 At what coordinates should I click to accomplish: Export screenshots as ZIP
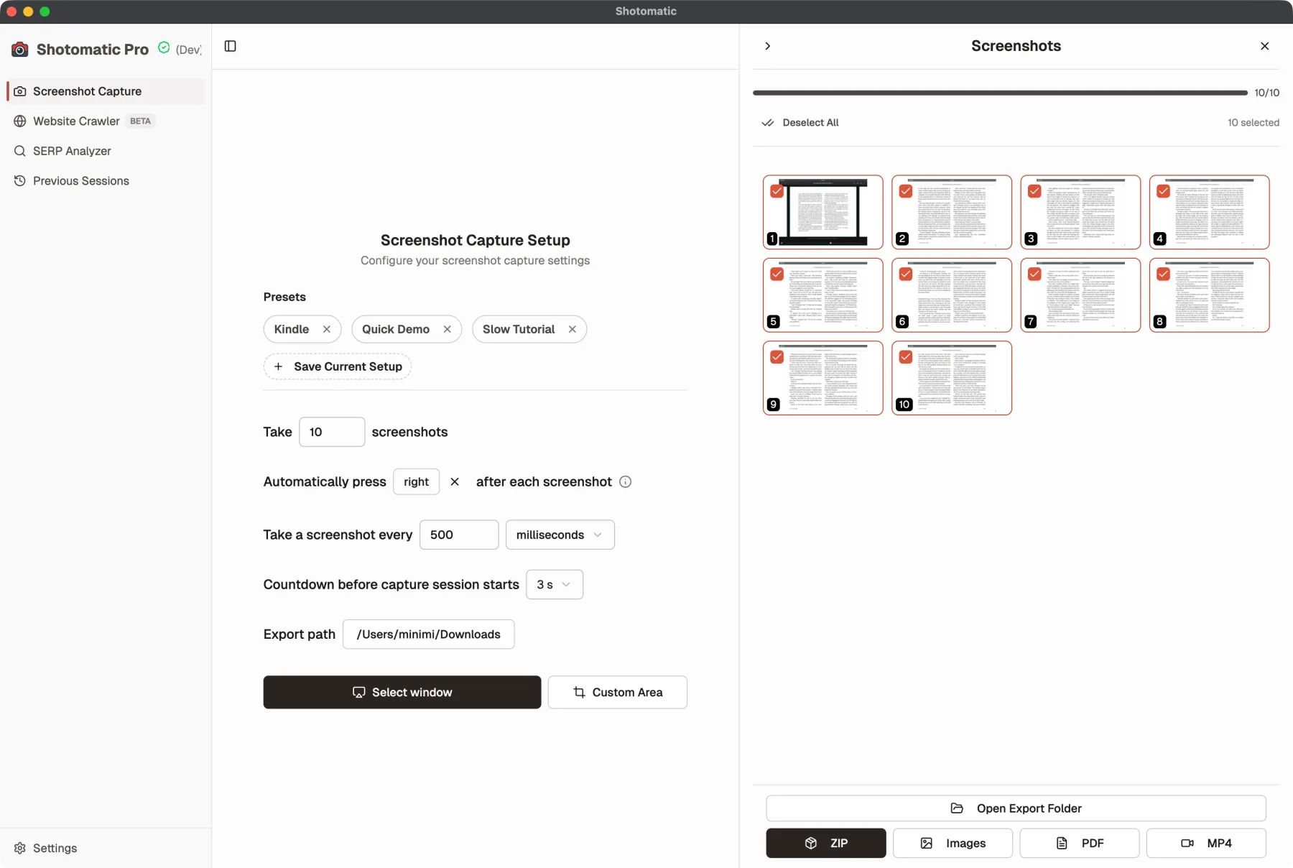825,843
